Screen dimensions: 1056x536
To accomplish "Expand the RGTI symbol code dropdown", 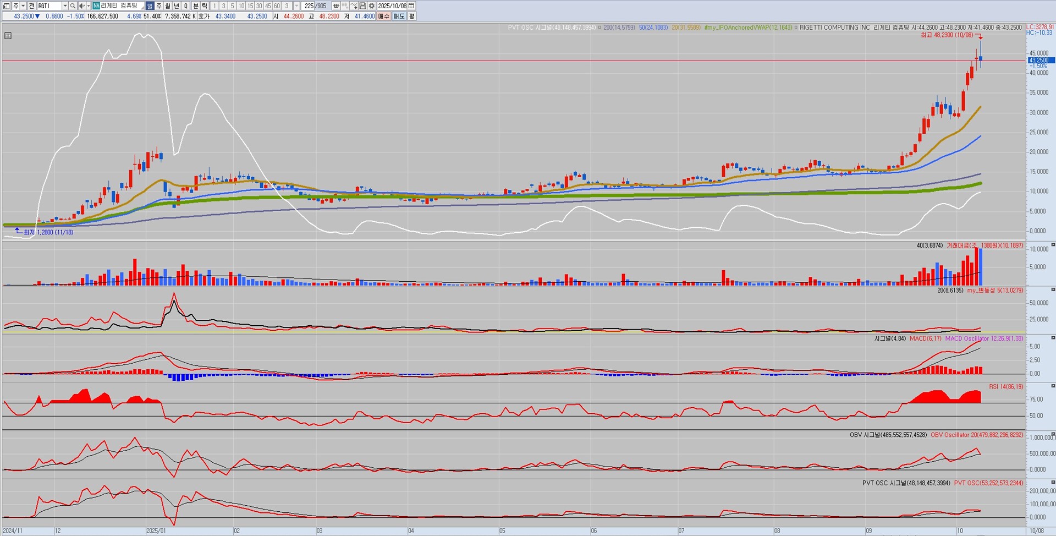I will point(64,6).
